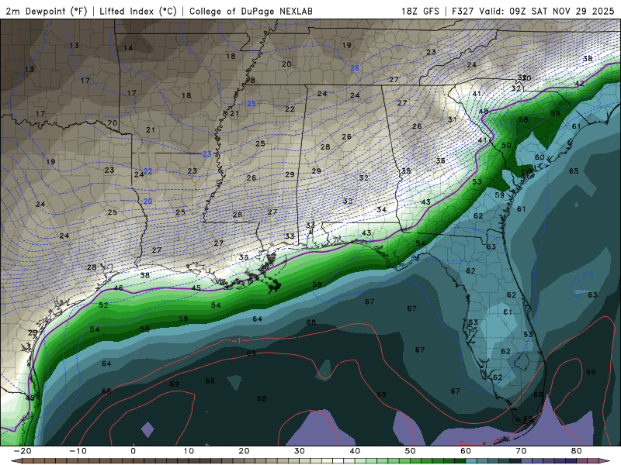Click the '10' label on the color scale

coord(189,451)
